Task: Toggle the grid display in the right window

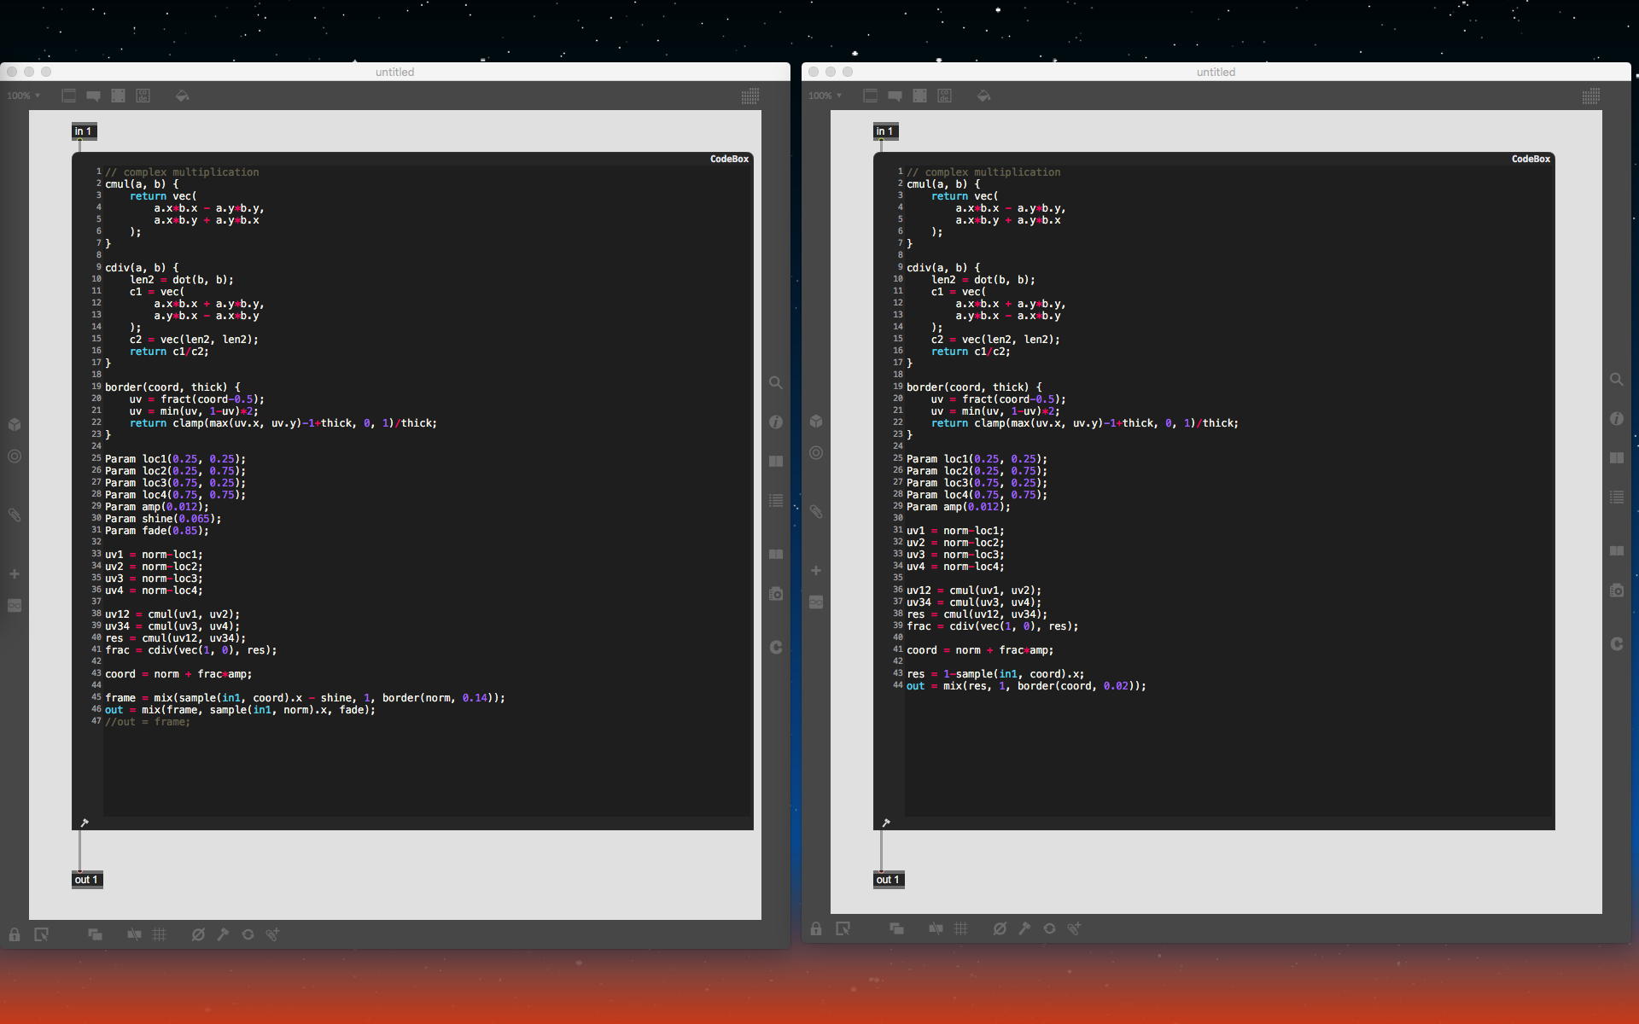Action: [x=960, y=928]
